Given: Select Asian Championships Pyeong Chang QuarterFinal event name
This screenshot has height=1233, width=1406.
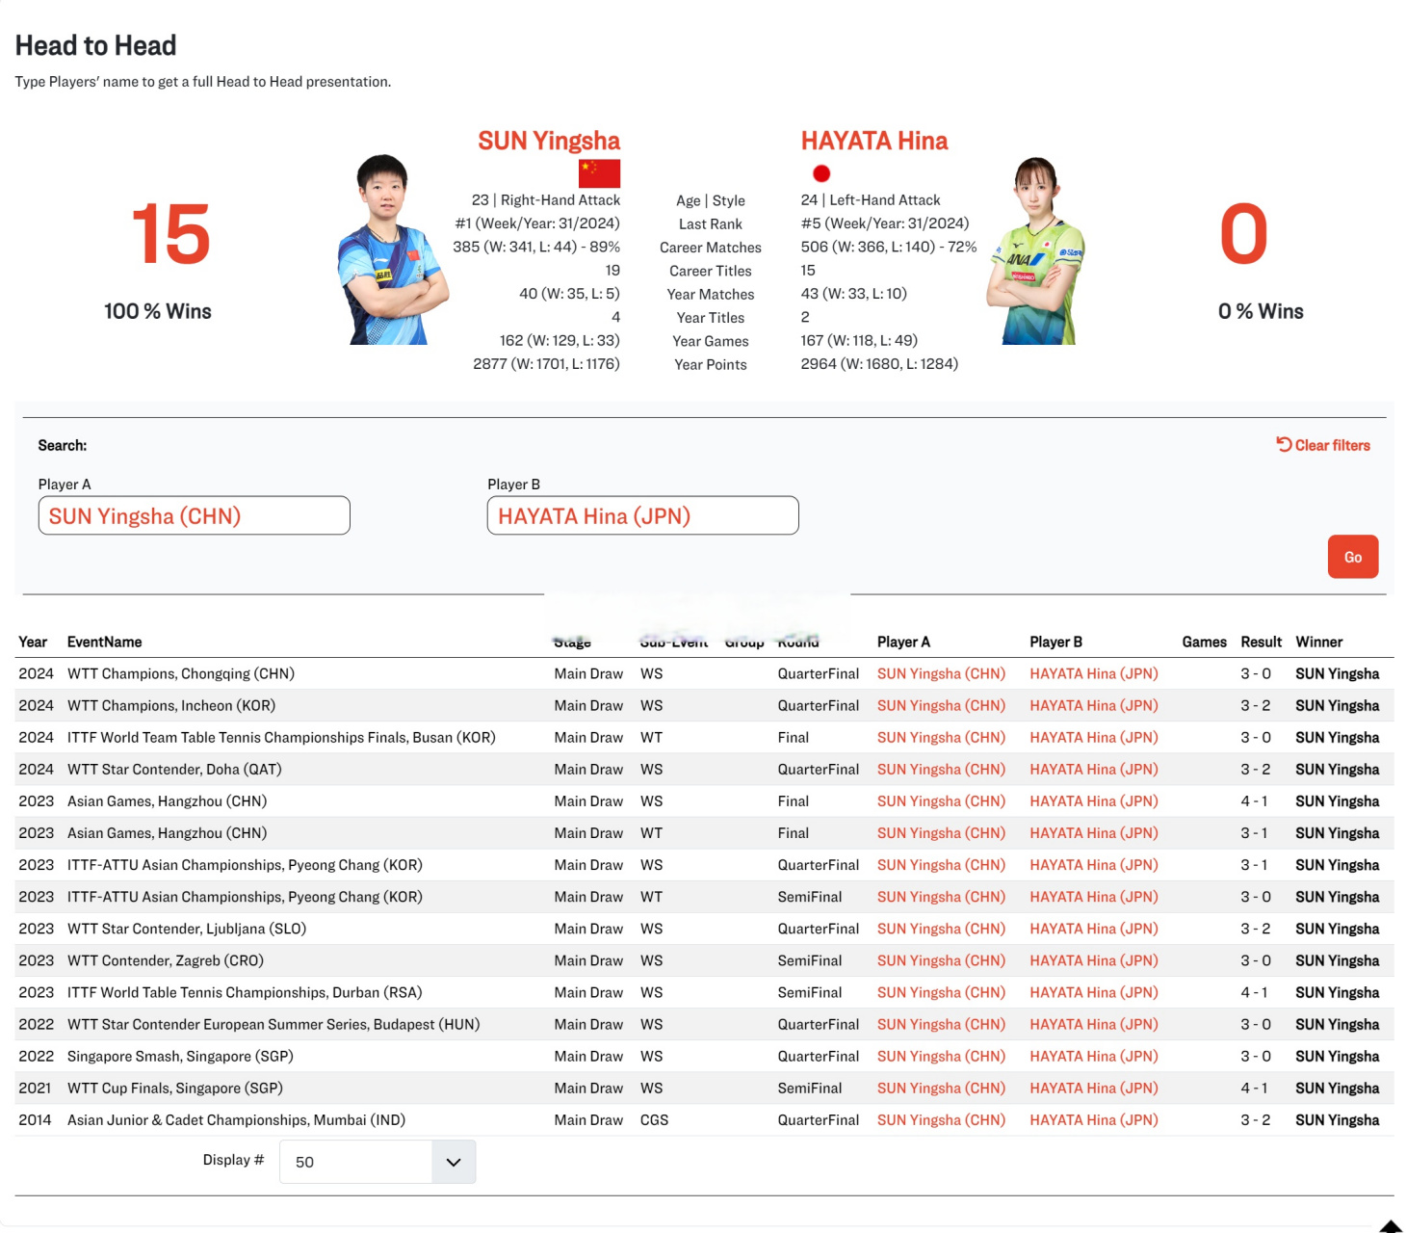Looking at the screenshot, I should point(245,865).
